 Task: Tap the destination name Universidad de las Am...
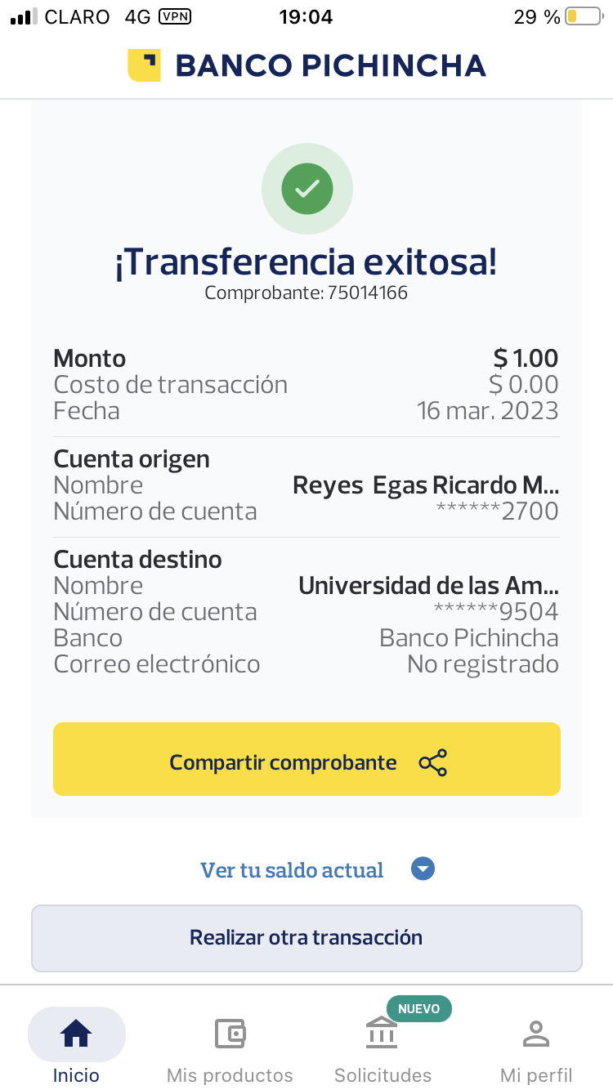(x=428, y=586)
